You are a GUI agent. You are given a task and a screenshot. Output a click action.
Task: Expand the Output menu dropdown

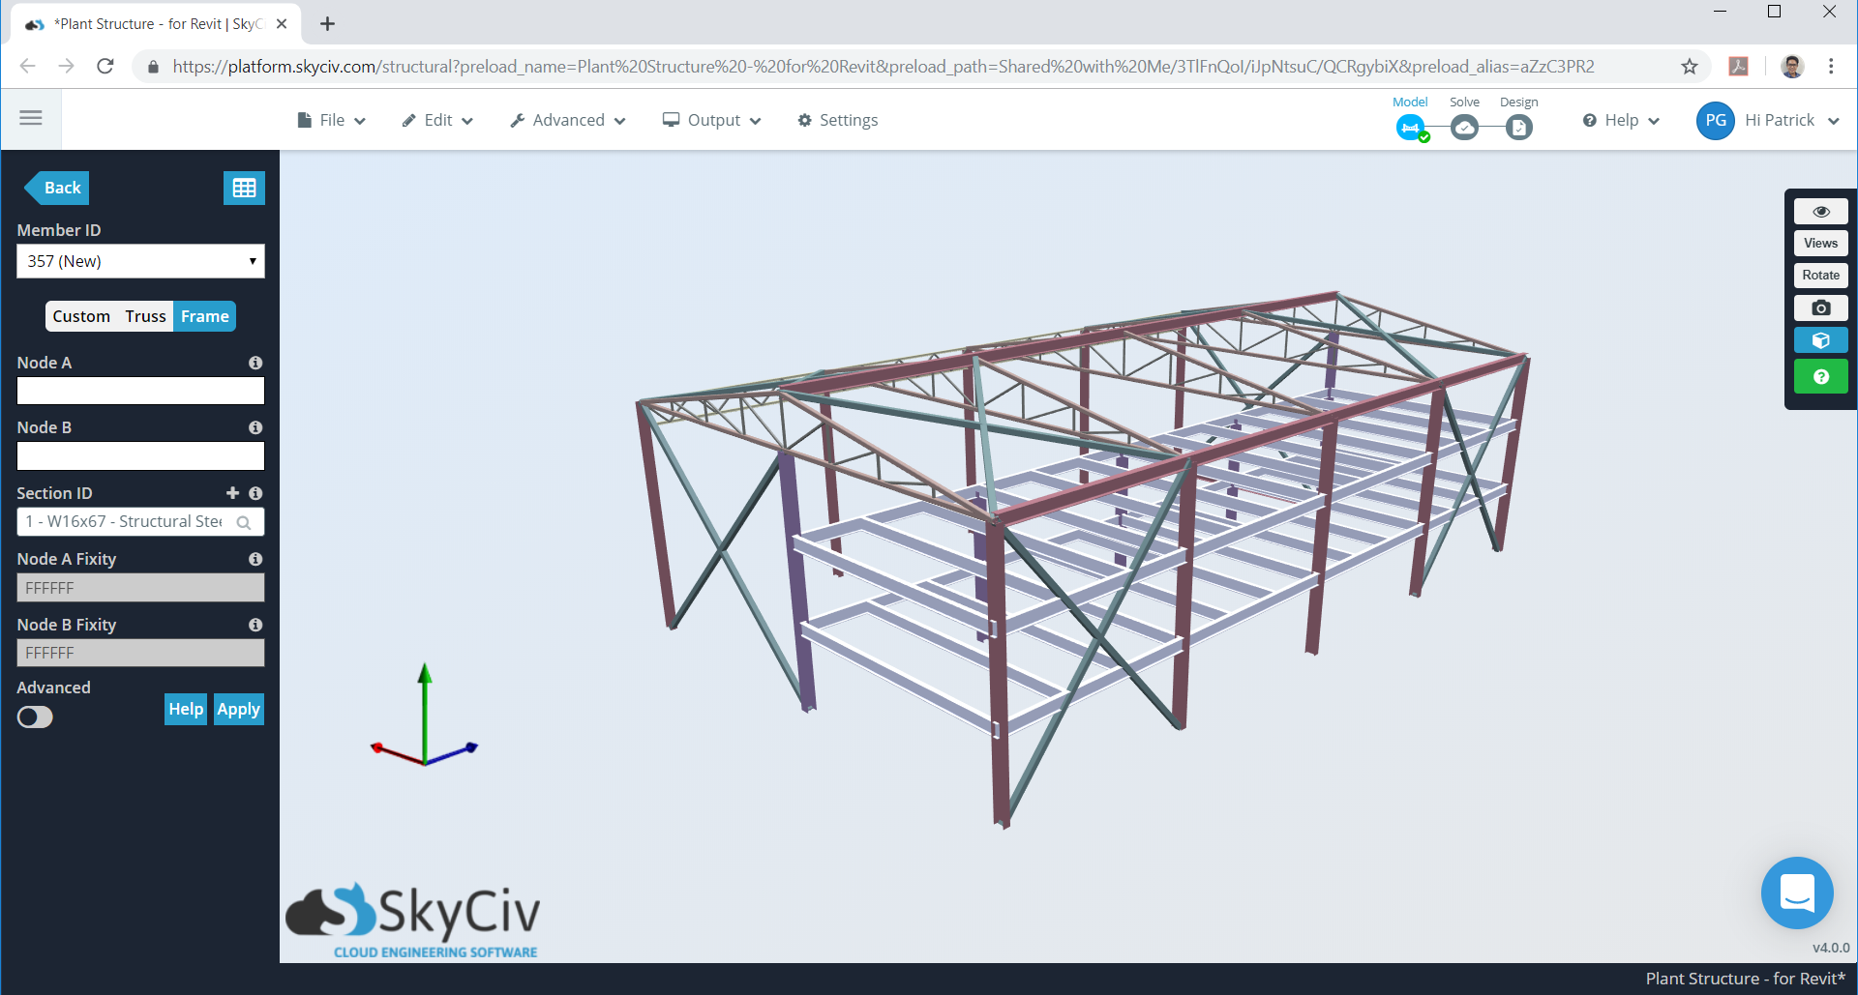(712, 120)
